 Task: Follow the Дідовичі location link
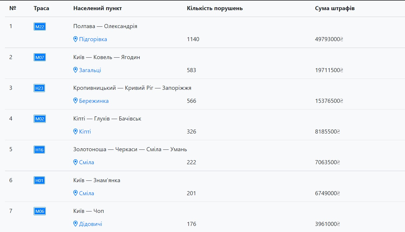91,224
